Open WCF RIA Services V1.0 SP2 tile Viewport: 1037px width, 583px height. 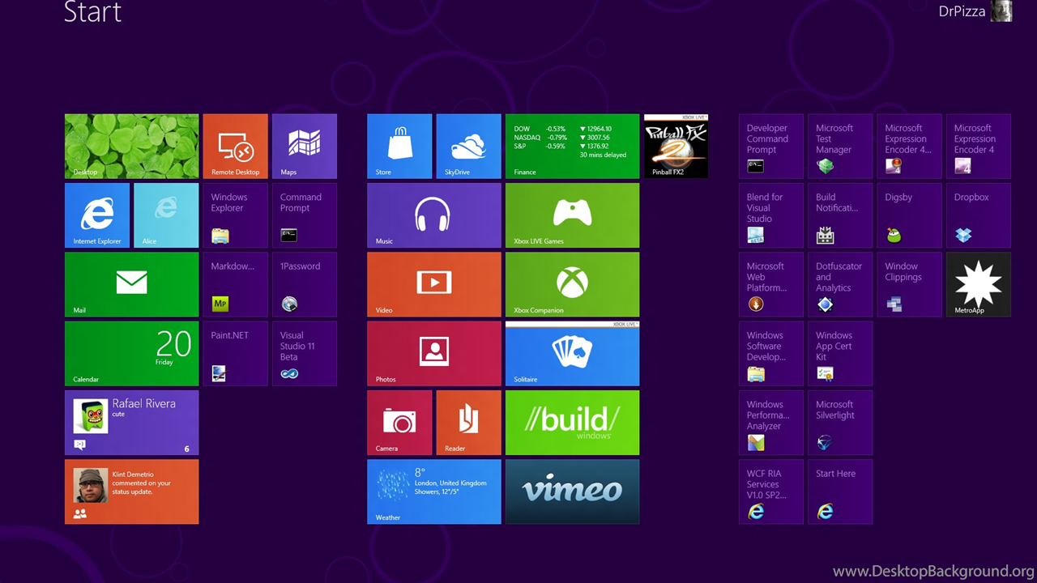771,492
